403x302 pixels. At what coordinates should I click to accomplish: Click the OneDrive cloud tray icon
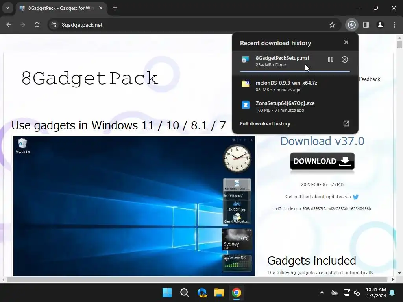tap(335, 293)
